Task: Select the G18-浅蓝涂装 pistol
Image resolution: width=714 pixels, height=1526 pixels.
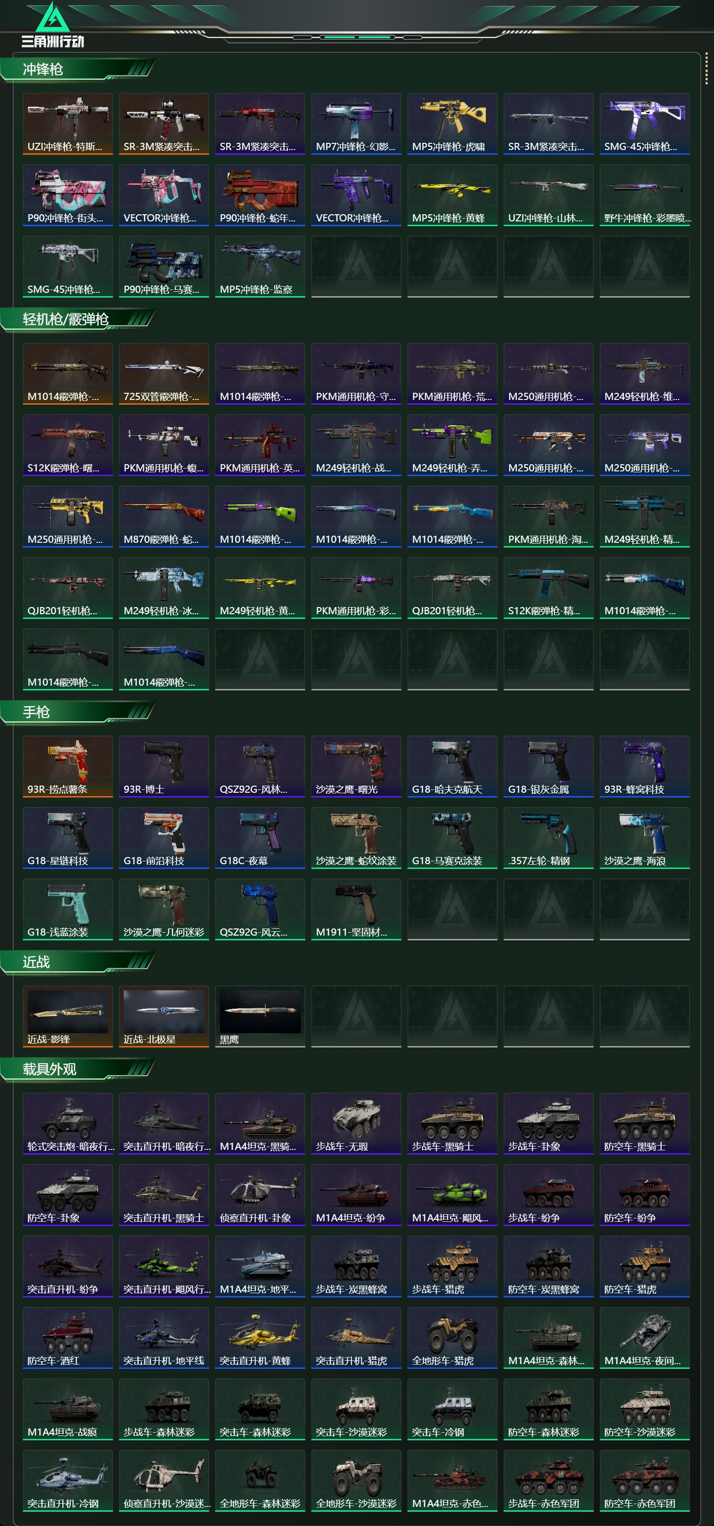Action: point(68,909)
